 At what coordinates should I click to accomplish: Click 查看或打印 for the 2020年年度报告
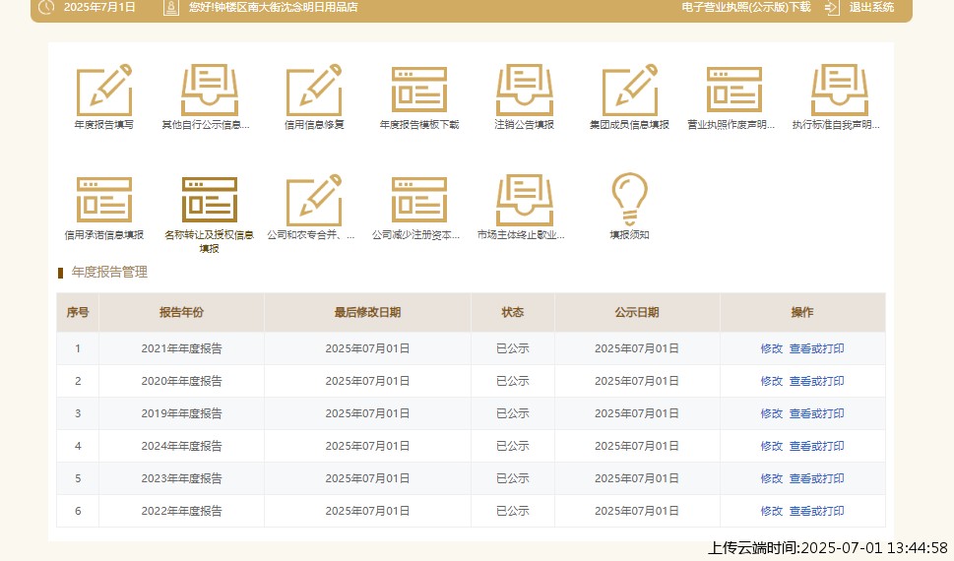[816, 381]
